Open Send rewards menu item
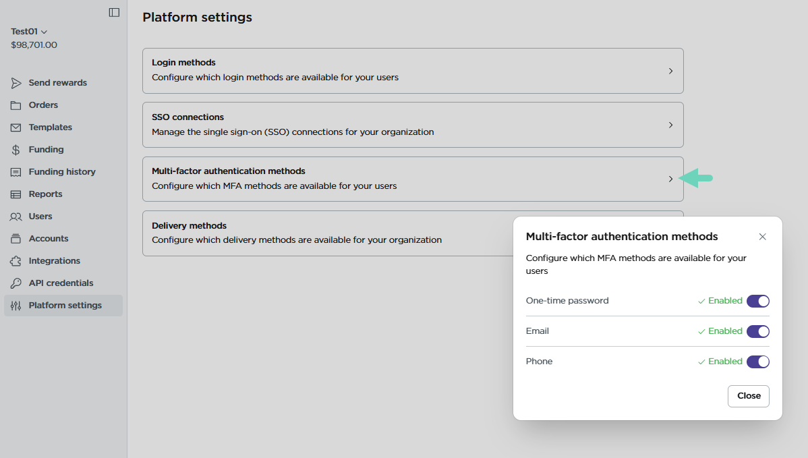 [x=63, y=83]
